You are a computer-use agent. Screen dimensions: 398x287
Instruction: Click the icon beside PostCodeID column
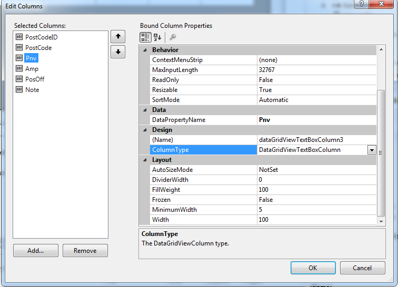[19, 37]
